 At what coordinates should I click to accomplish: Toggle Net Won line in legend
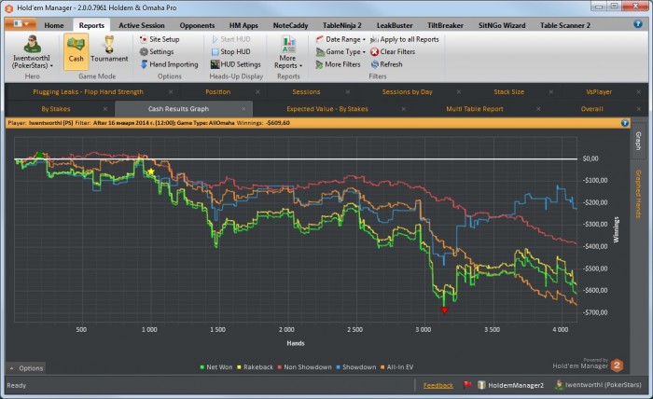point(216,367)
